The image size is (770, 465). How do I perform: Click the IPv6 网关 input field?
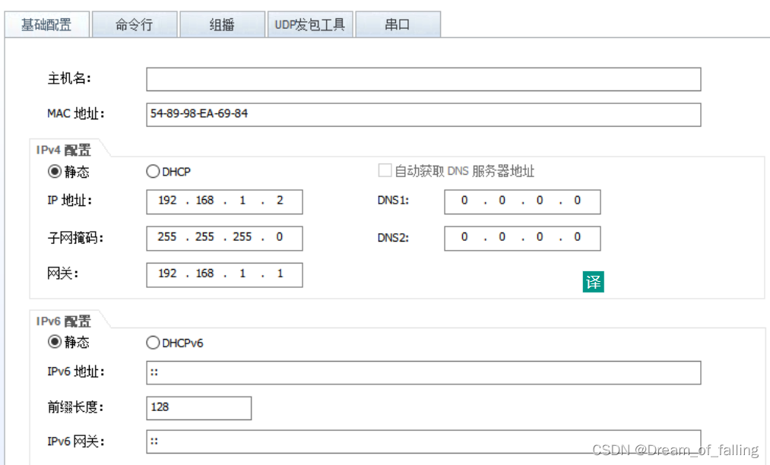tap(423, 441)
